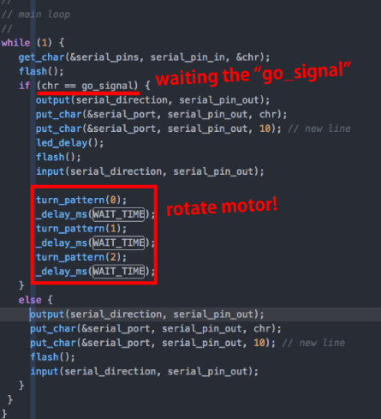Image resolution: width=381 pixels, height=419 pixels.
Task: Place cursor on highlighted output line in else block
Action: click(190, 314)
